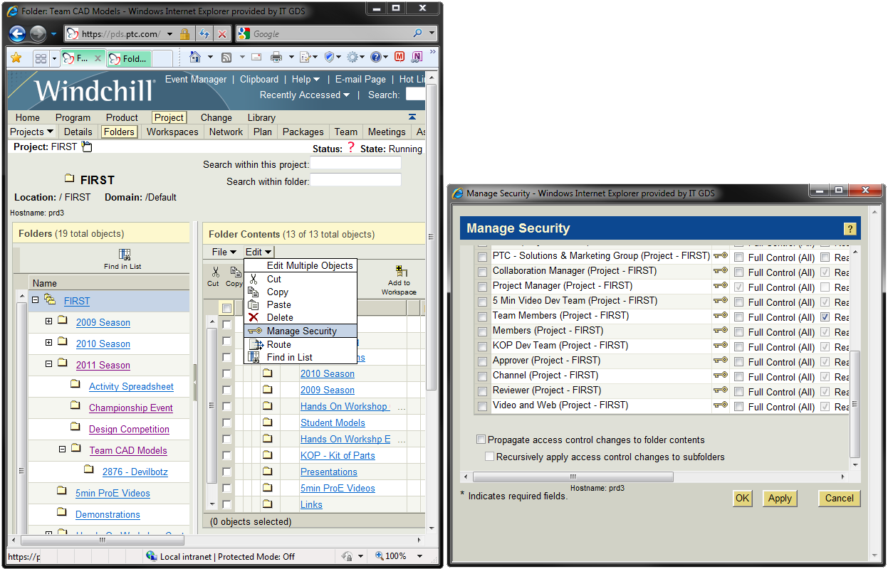The height and width of the screenshot is (569, 888).
Task: Select Manage Security from Edit menu
Action: [301, 331]
